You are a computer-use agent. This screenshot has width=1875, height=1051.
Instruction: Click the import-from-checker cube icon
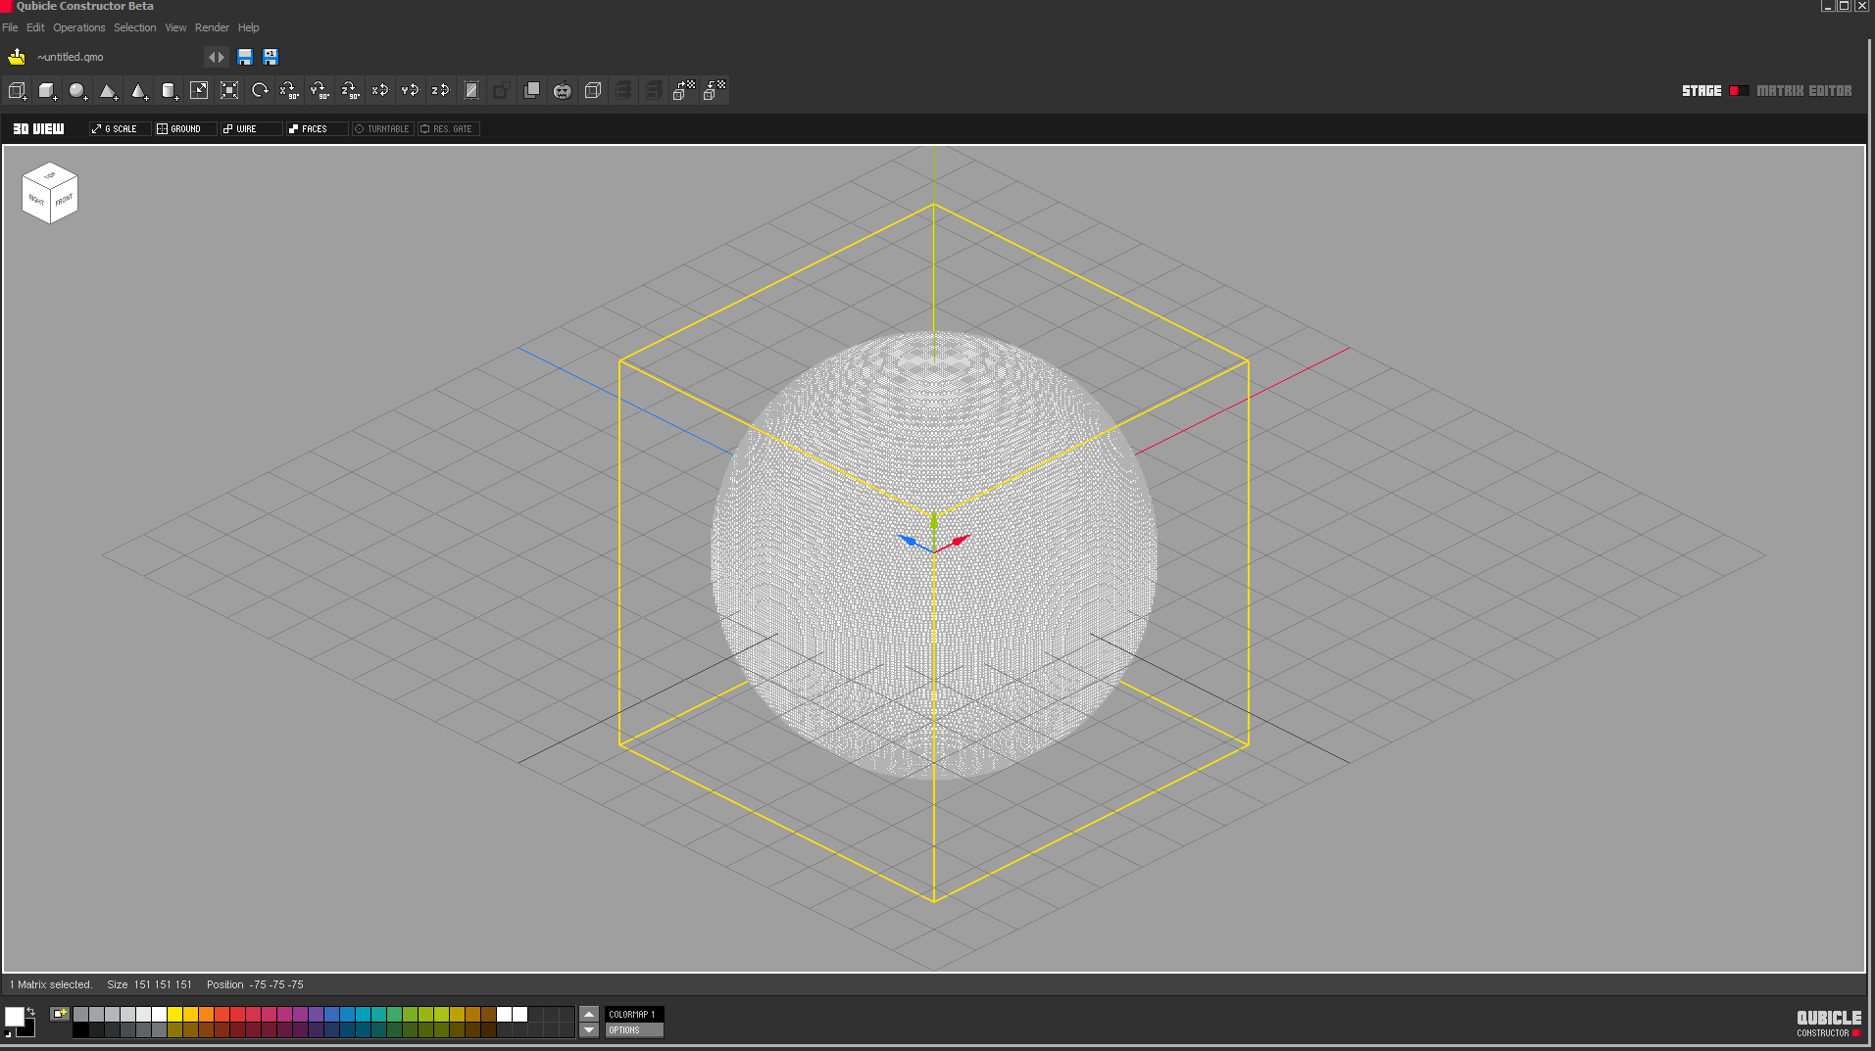coord(715,91)
